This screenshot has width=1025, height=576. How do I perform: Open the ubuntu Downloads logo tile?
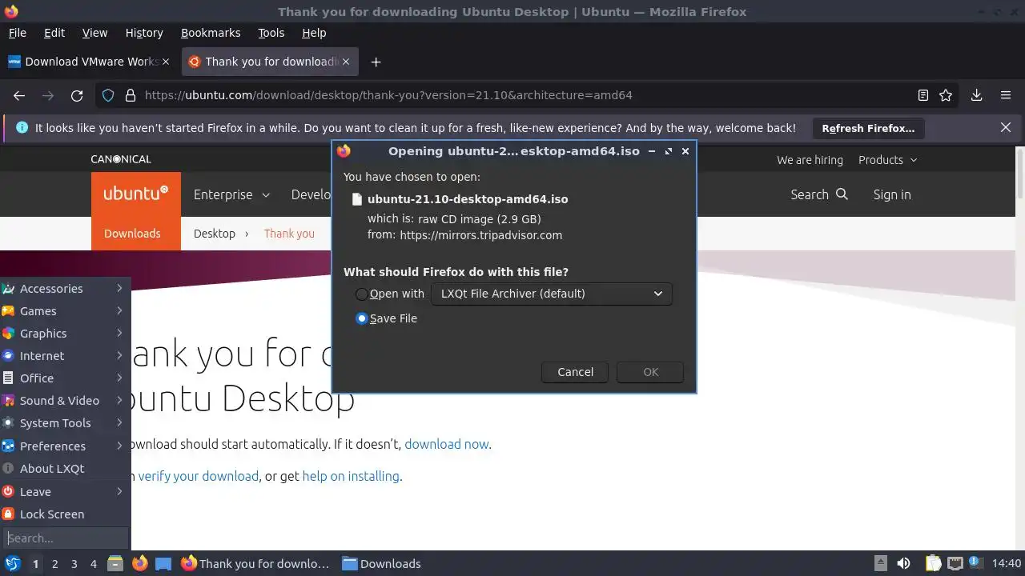pos(136,210)
